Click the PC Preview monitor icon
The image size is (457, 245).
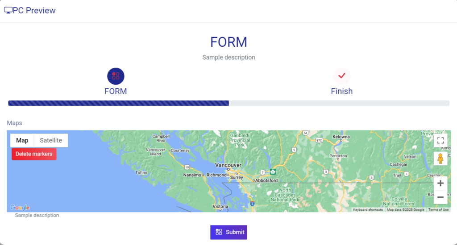(x=8, y=11)
